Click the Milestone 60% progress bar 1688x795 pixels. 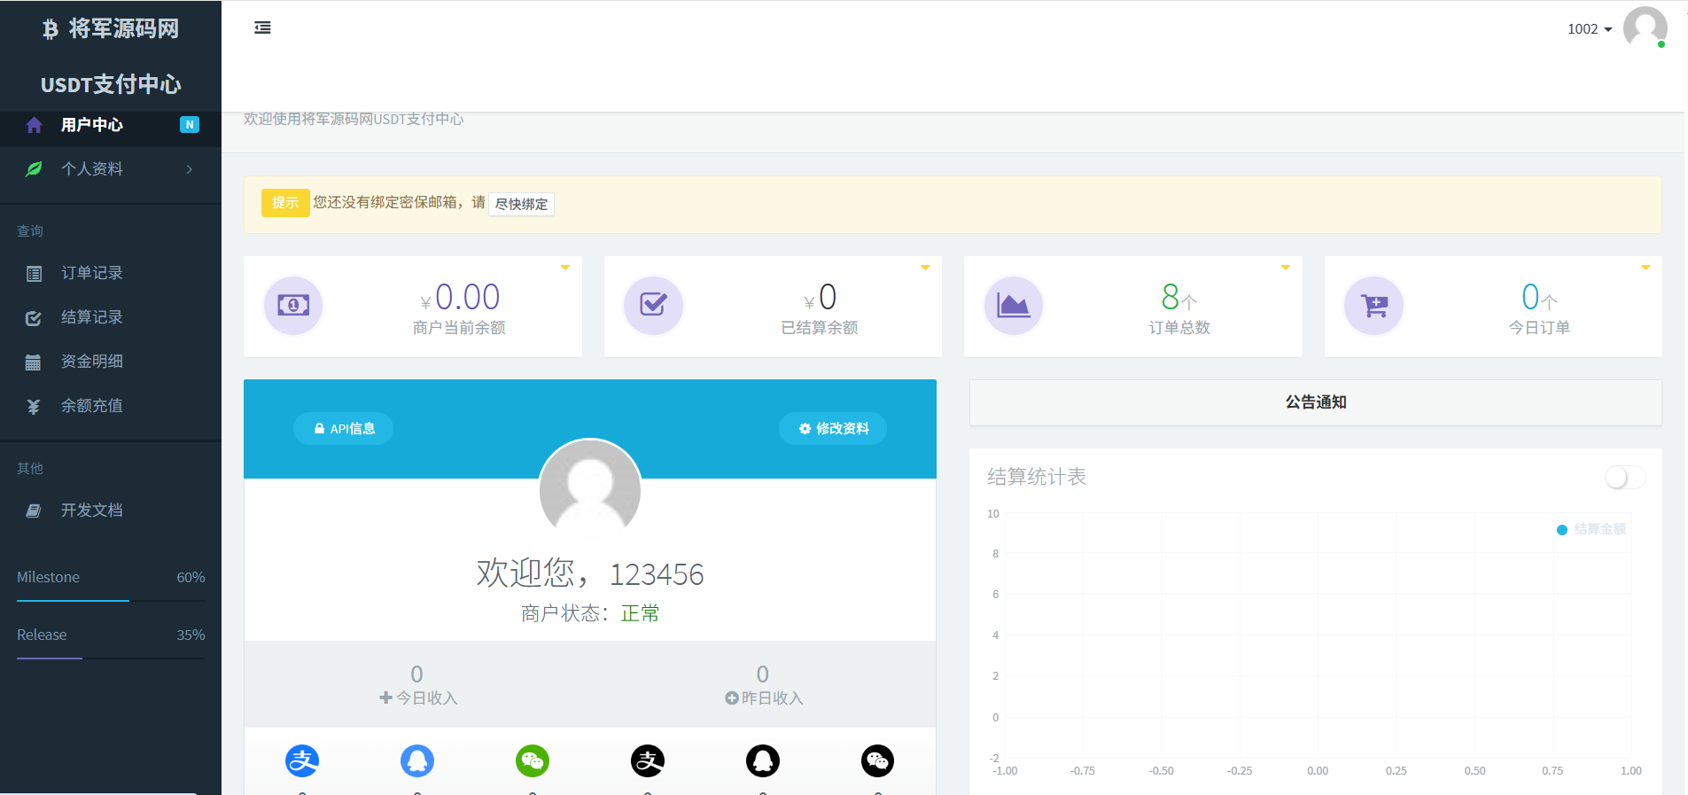[x=111, y=601]
